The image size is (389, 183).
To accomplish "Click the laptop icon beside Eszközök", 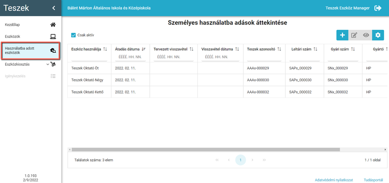I will coord(53,37).
